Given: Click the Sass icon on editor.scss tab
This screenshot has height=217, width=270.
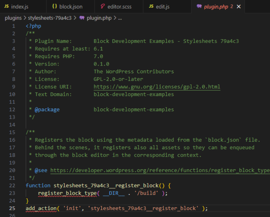Looking at the screenshot, I should pyautogui.click(x=103, y=7).
